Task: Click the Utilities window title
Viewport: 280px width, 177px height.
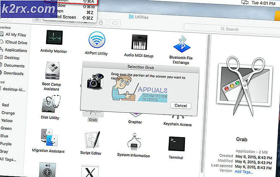Action: click(141, 17)
